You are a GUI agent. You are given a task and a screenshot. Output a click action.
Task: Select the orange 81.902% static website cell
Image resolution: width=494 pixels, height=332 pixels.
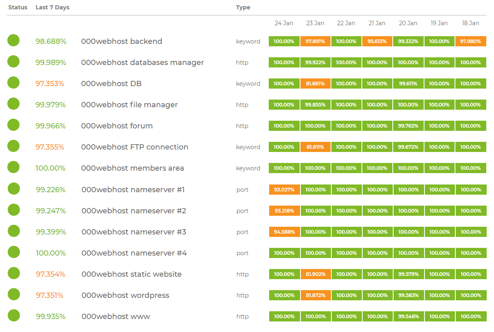[316, 274]
